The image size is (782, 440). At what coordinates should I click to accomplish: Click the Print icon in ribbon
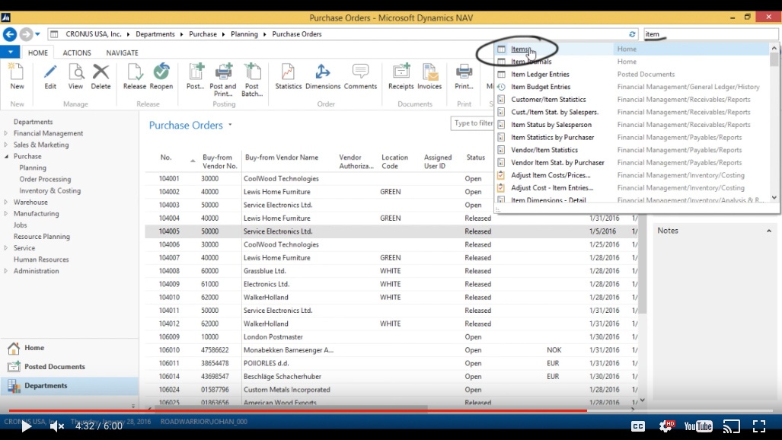(x=464, y=72)
